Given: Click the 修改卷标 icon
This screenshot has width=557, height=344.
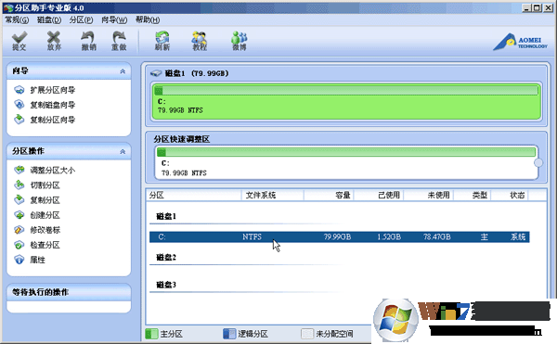Looking at the screenshot, I should click(x=19, y=230).
